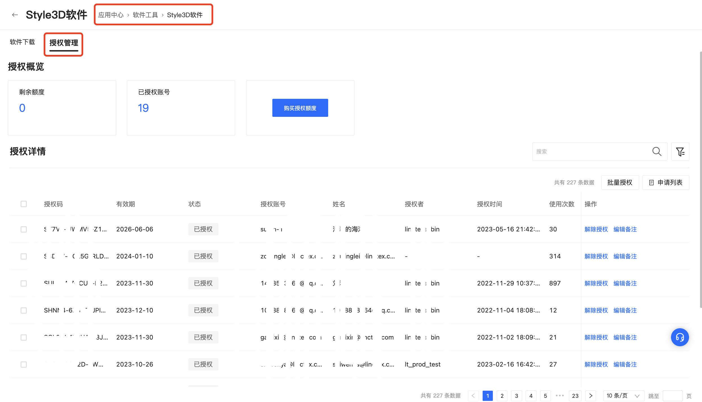Click the pagination ellipsis to jump pages
702x402 pixels.
pos(560,396)
